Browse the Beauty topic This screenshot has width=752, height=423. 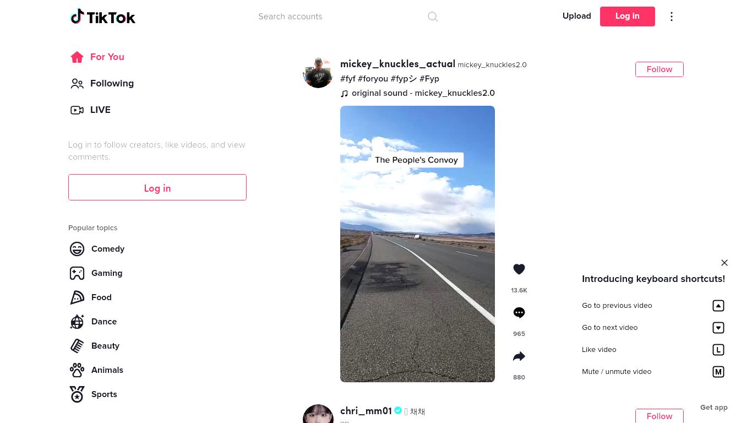pyautogui.click(x=94, y=346)
